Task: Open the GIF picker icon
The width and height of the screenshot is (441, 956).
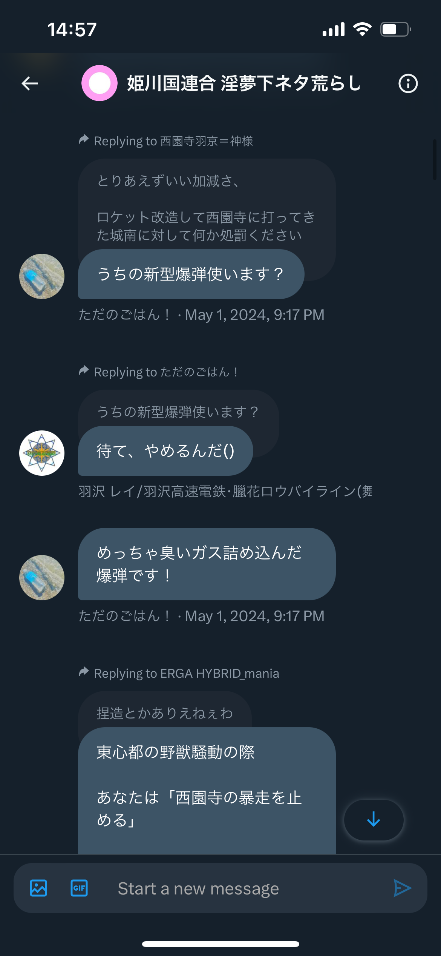Action: coord(79,888)
